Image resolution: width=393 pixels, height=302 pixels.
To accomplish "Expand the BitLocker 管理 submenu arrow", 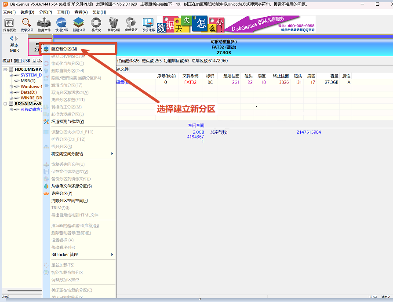I will [112, 255].
